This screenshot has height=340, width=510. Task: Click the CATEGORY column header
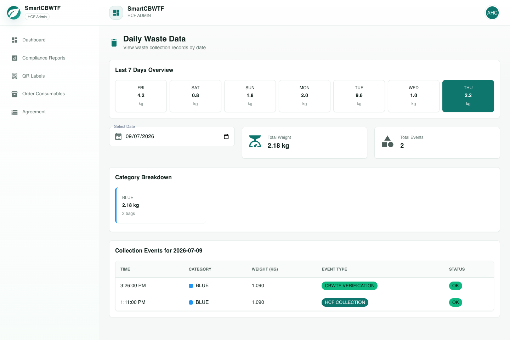[200, 269]
